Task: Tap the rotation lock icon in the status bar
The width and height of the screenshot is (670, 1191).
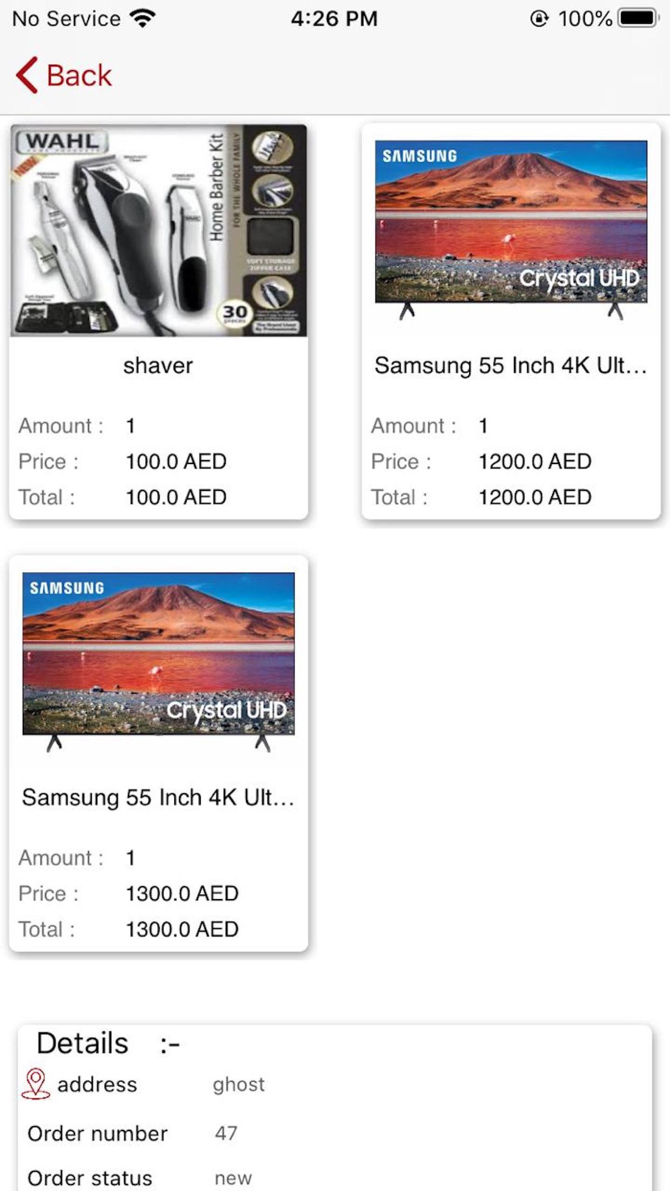Action: [539, 18]
